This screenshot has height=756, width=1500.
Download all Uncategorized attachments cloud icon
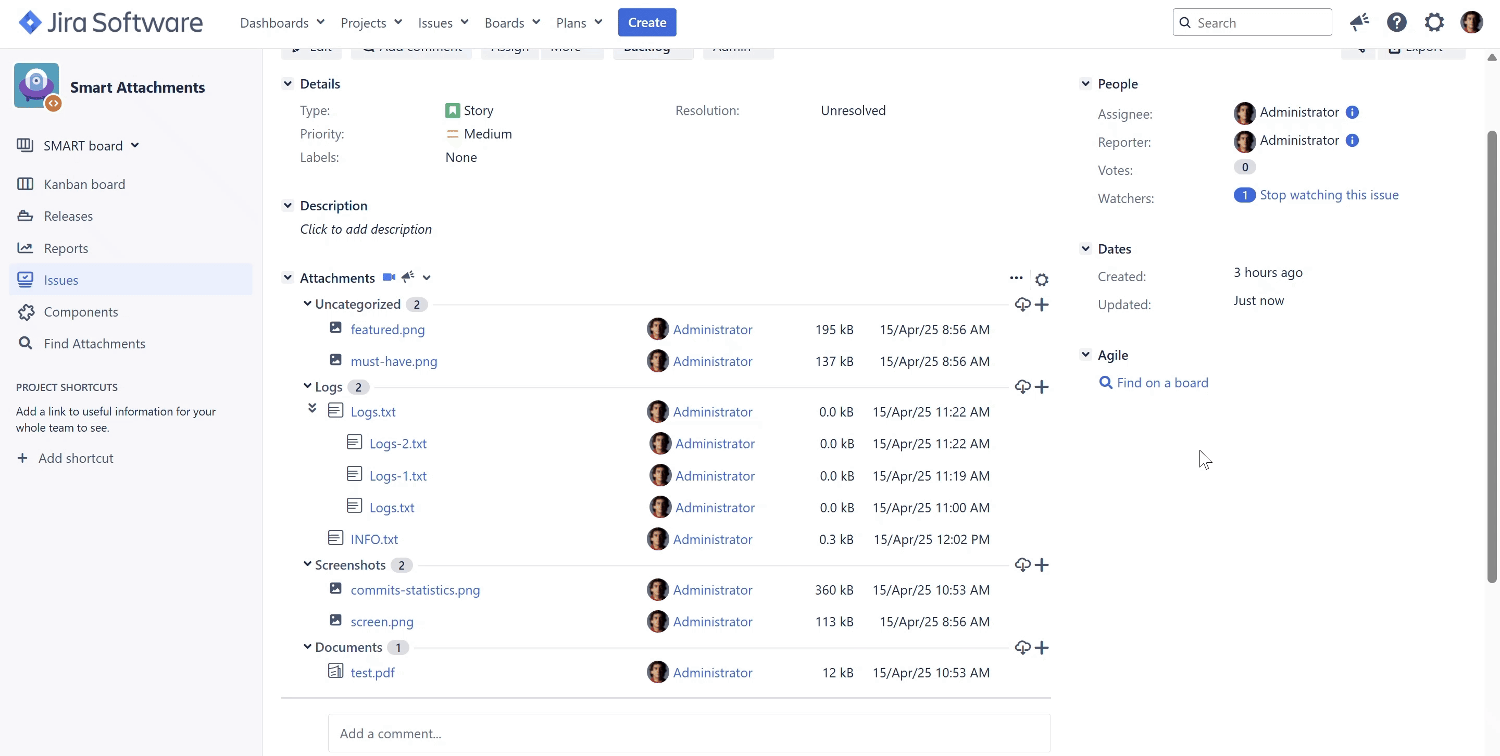pyautogui.click(x=1022, y=305)
